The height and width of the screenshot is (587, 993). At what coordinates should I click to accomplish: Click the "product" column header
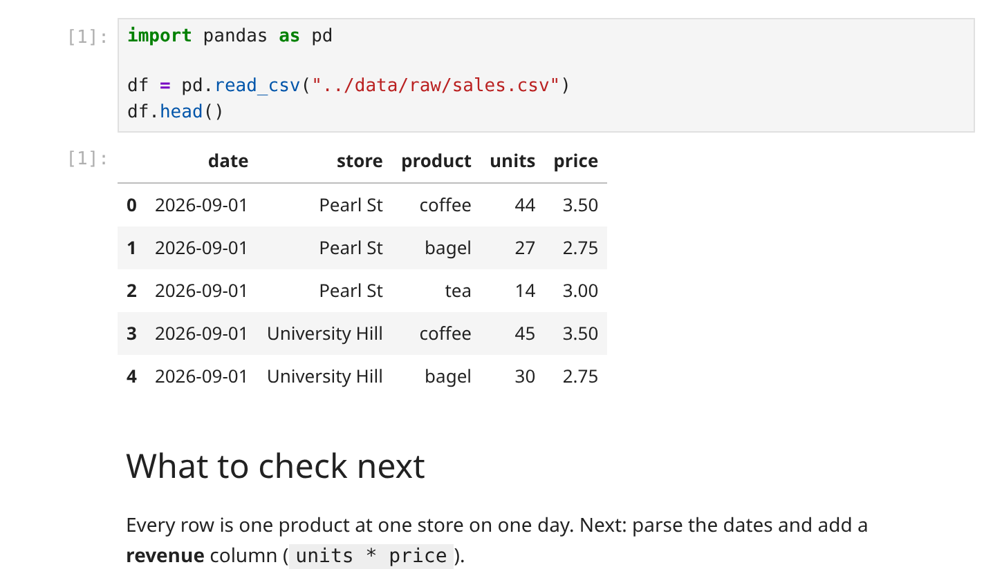pyautogui.click(x=436, y=161)
